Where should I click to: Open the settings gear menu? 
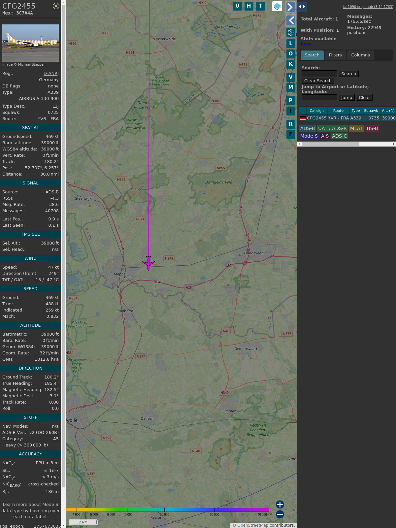[x=291, y=32]
